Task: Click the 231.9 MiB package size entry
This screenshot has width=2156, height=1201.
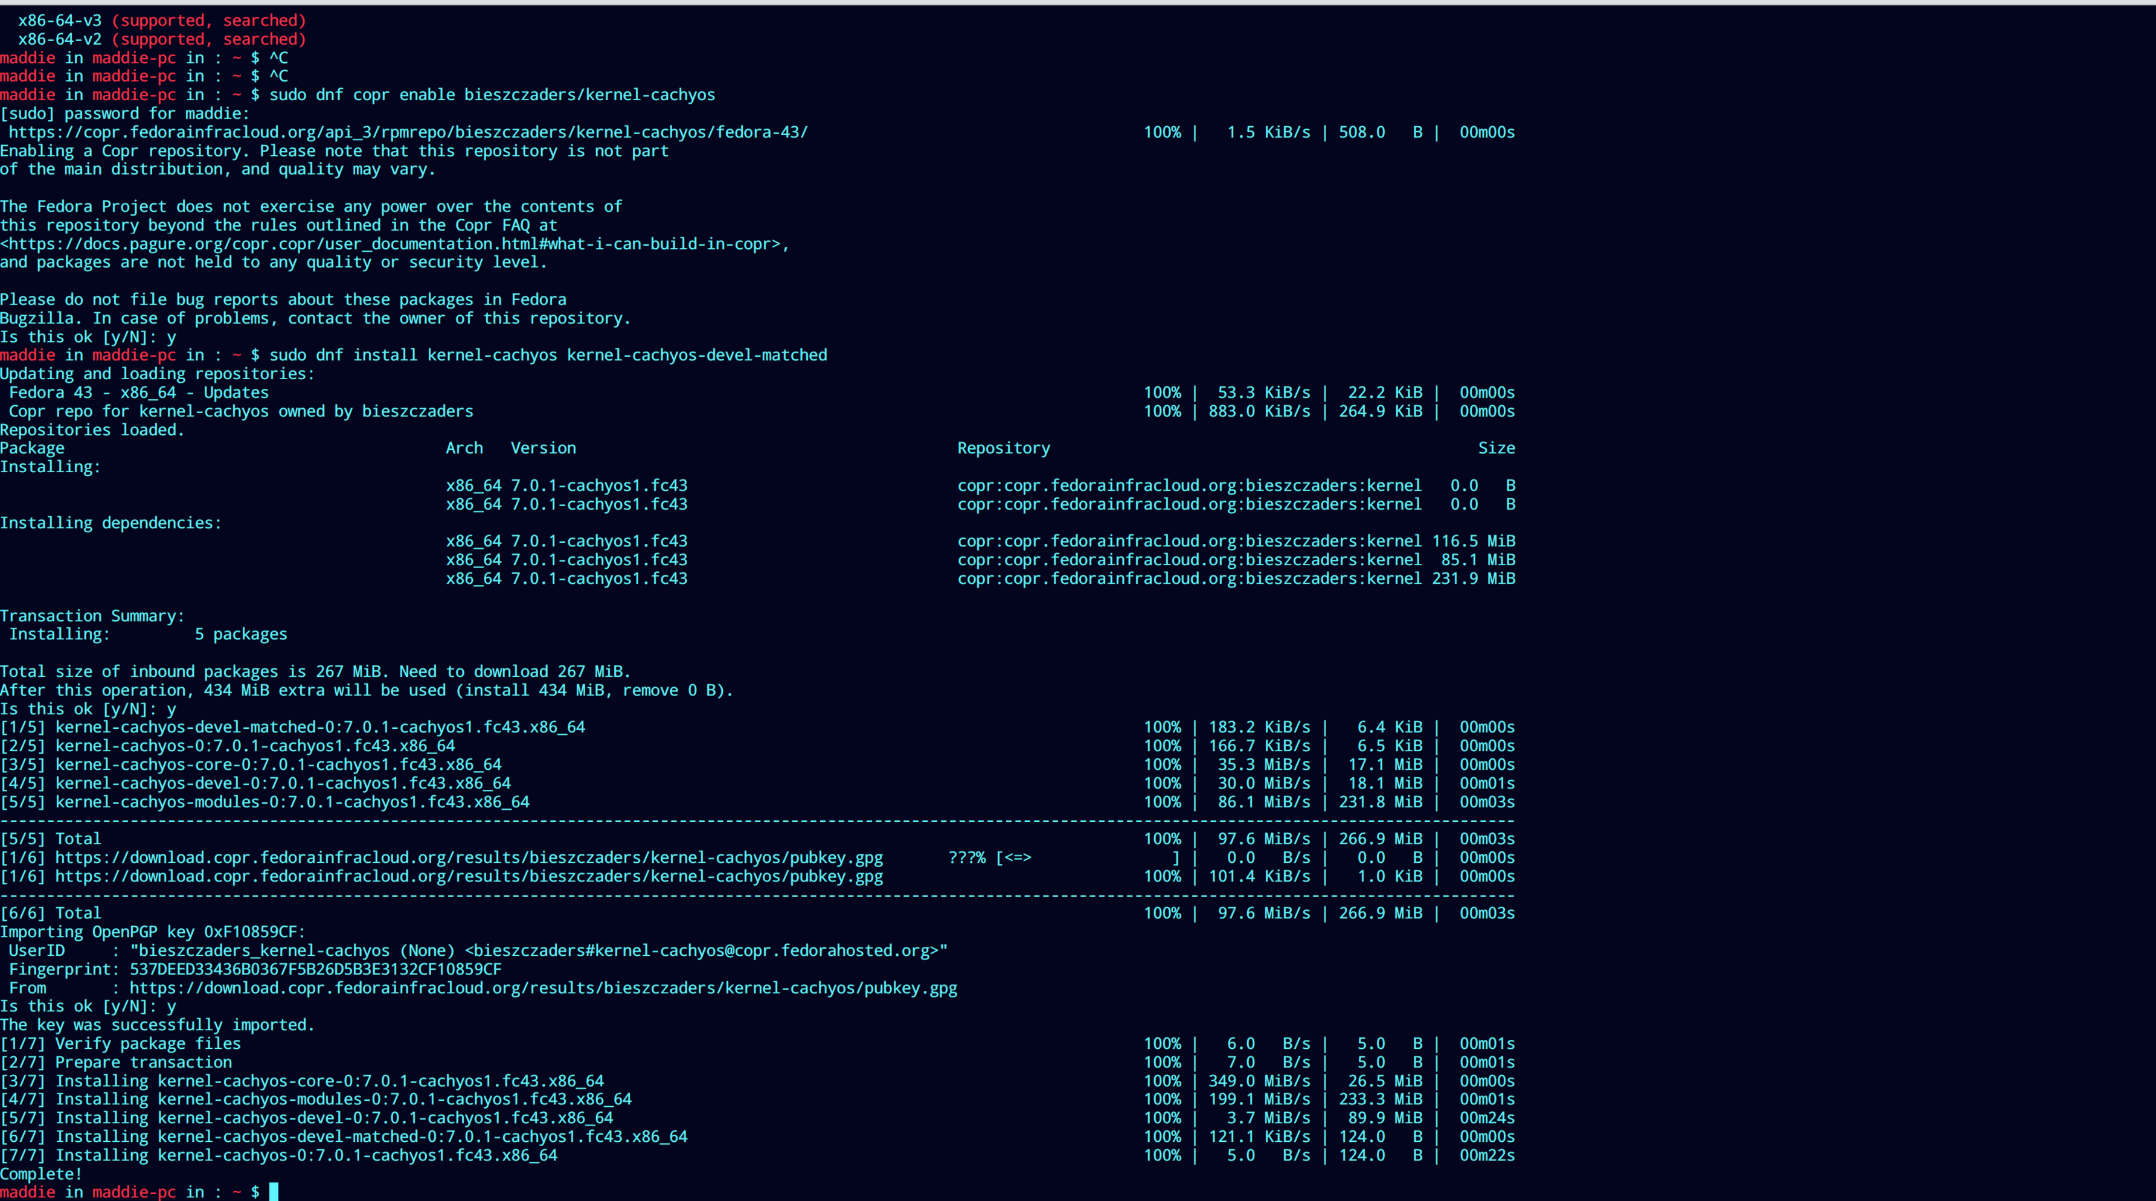Action: tap(1473, 578)
